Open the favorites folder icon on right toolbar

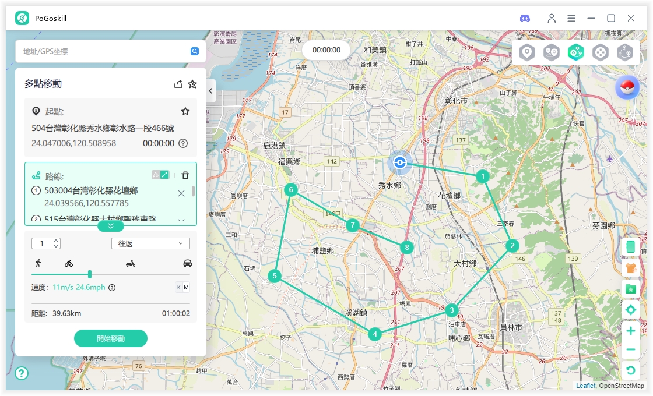tap(630, 289)
